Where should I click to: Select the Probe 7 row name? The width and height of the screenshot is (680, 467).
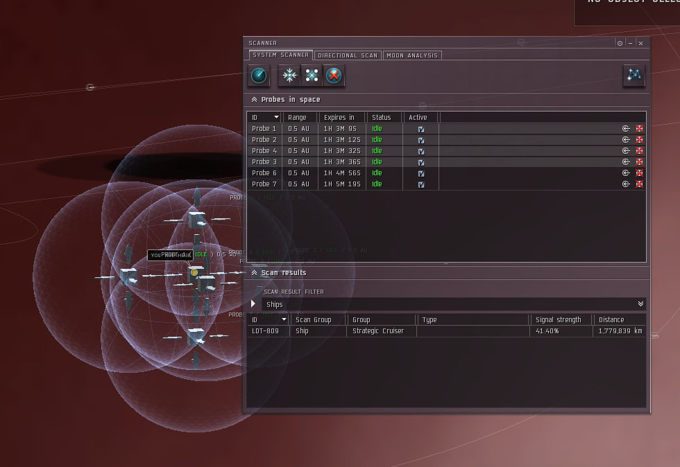[264, 184]
